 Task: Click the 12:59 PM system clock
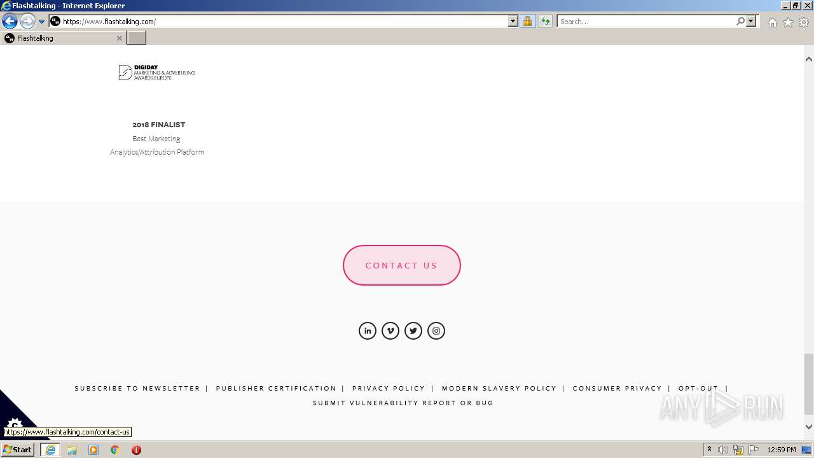[782, 450]
